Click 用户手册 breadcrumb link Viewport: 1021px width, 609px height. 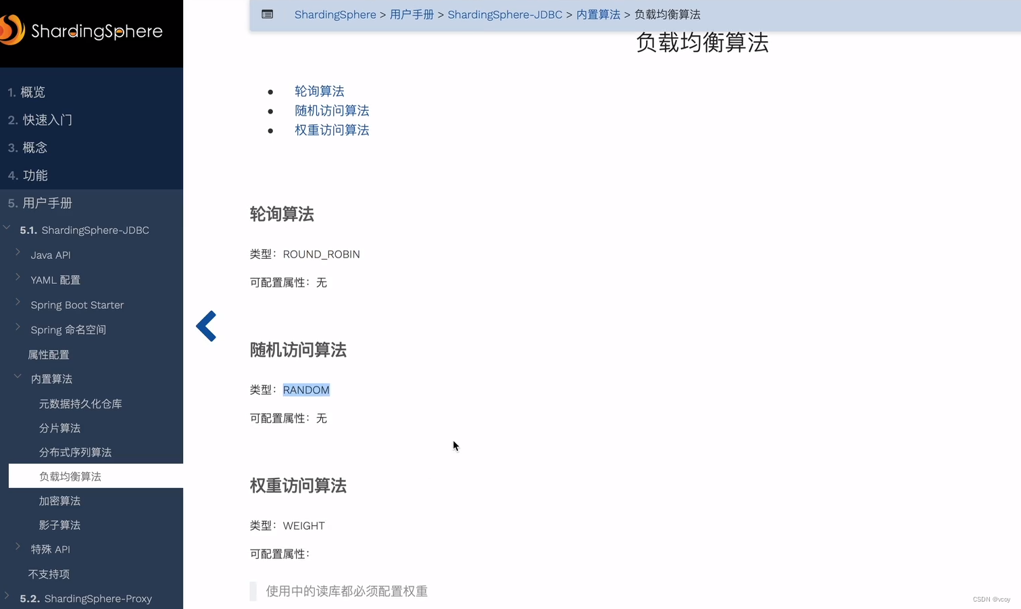click(x=412, y=15)
